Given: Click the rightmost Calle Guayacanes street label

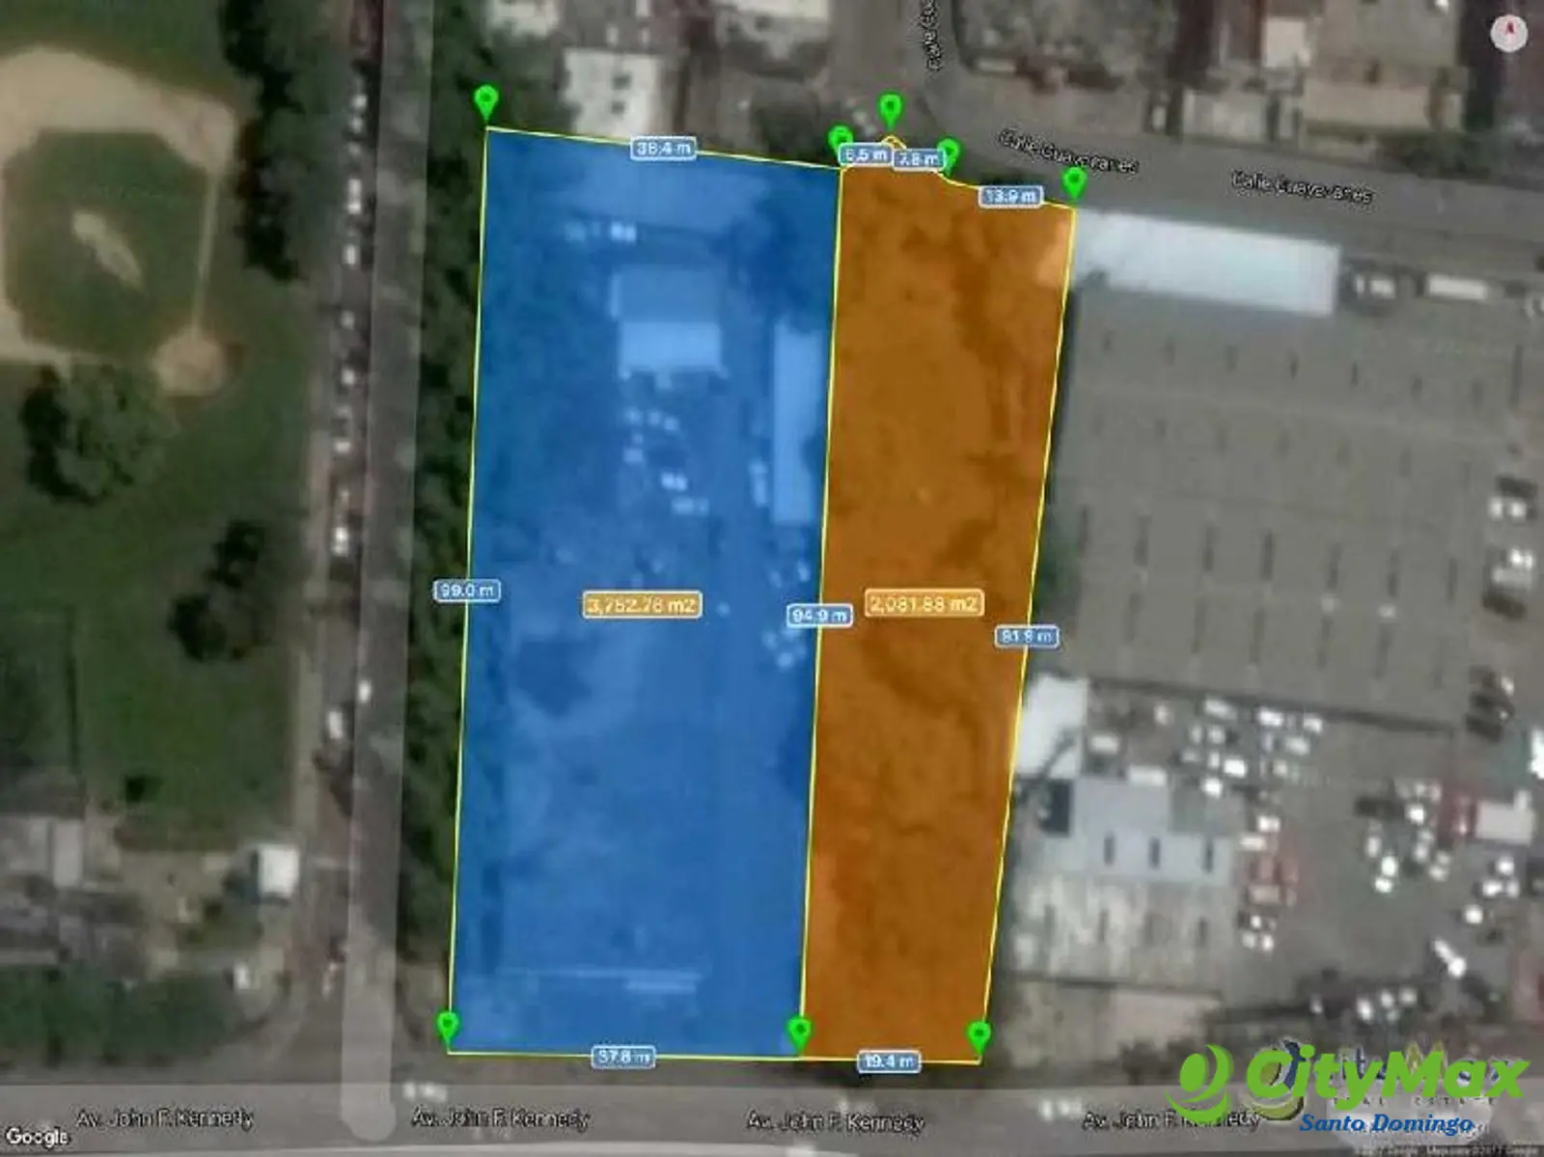Looking at the screenshot, I should pyautogui.click(x=1302, y=187).
